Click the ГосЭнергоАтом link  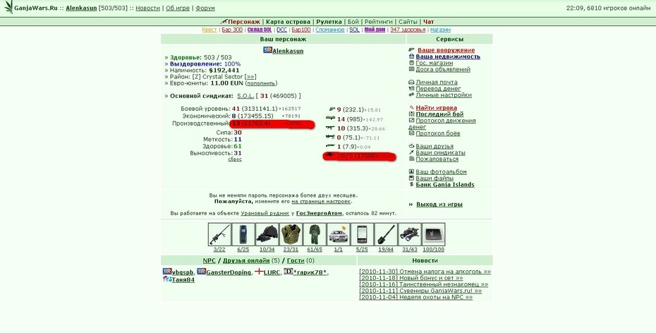tap(319, 213)
